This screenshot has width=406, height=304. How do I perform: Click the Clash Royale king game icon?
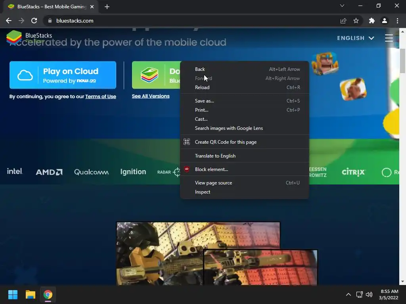[325, 63]
